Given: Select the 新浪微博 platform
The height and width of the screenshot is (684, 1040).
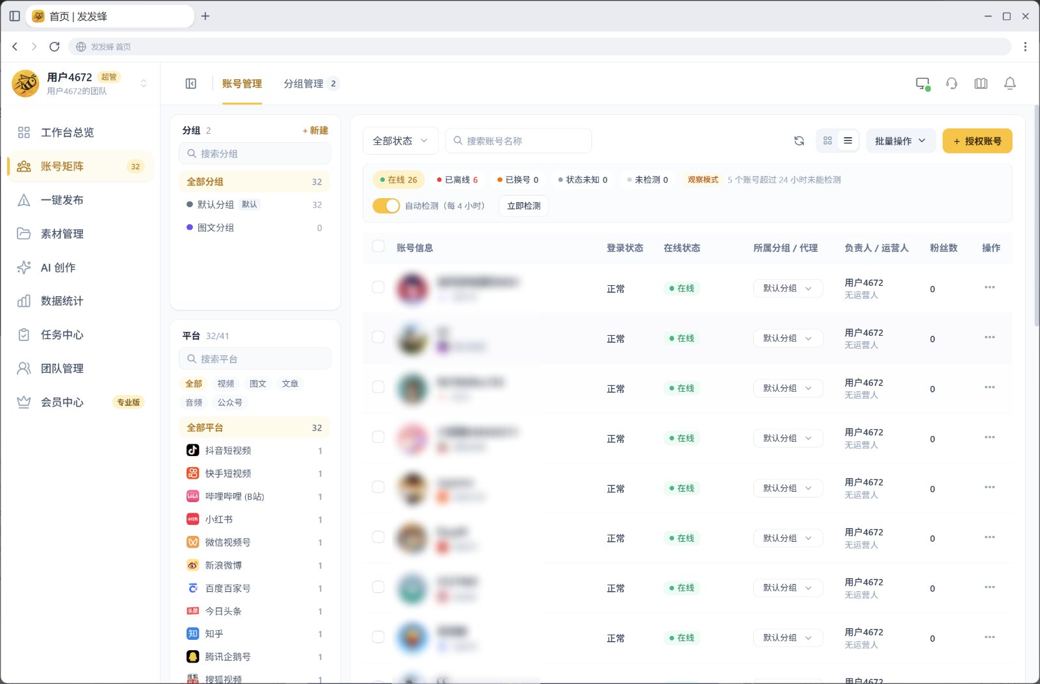Looking at the screenshot, I should click(x=255, y=566).
